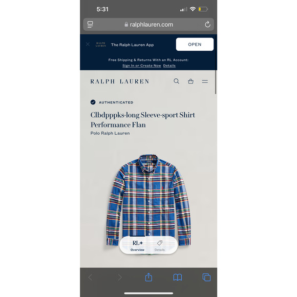
Task: Open the shopping bag icon
Action: pos(190,81)
